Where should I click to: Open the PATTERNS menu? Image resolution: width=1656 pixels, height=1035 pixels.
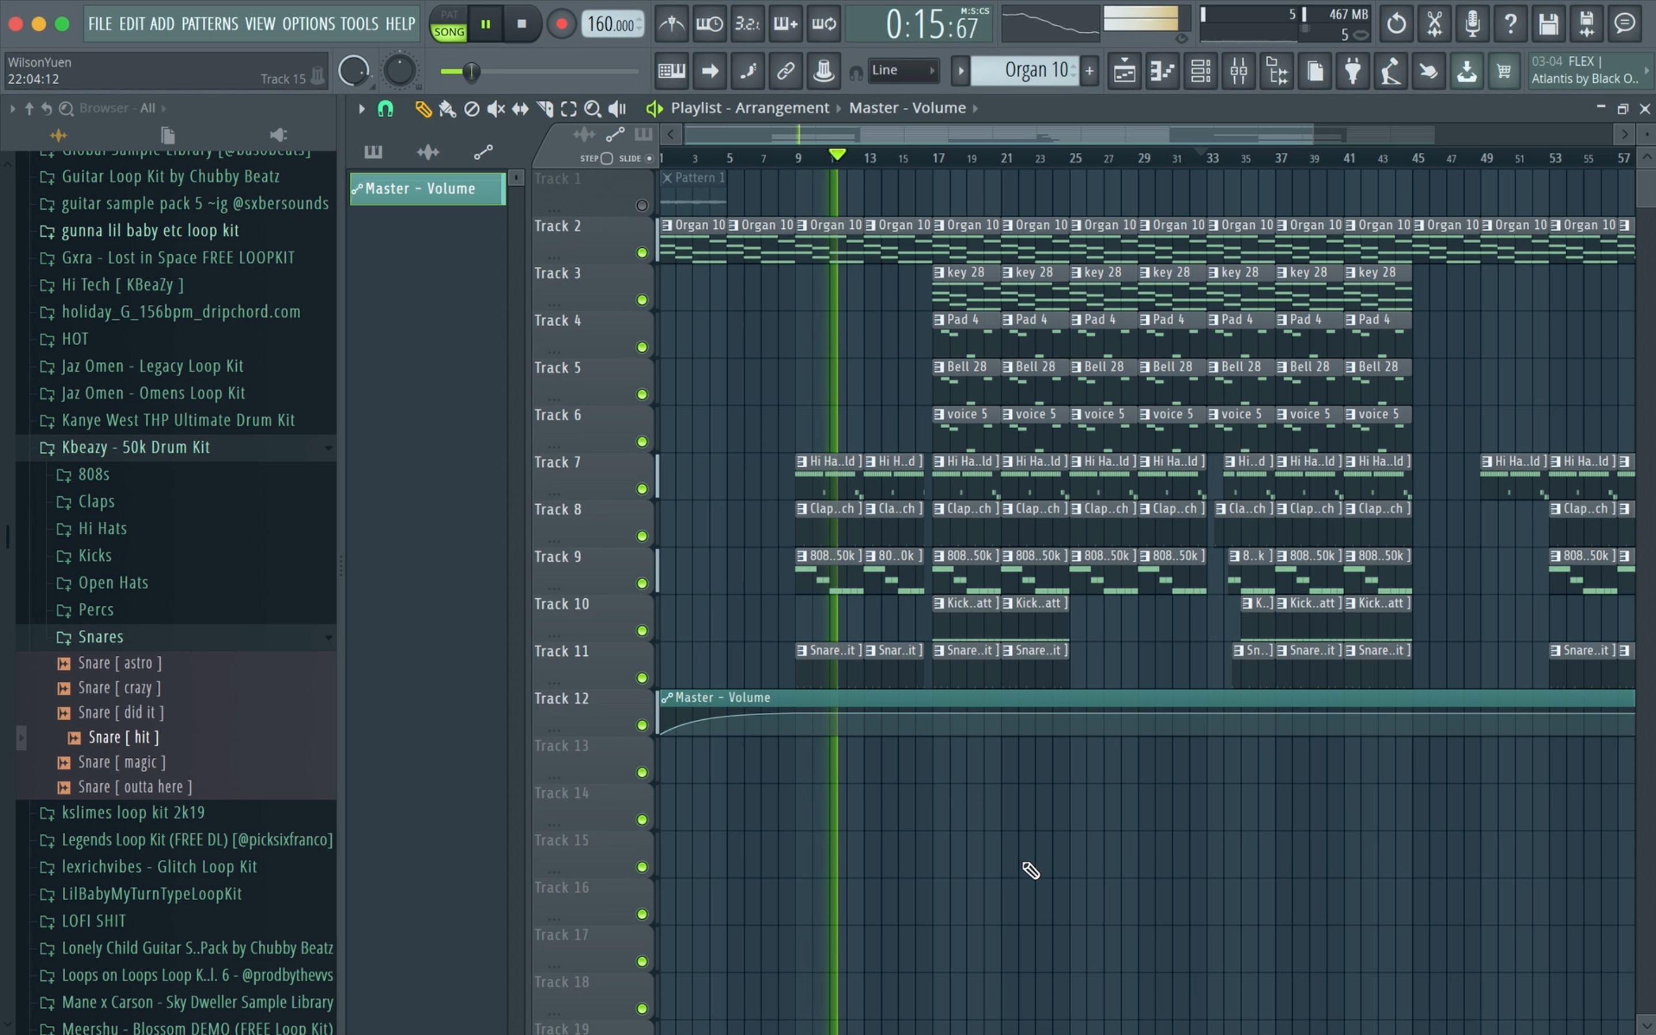(210, 22)
